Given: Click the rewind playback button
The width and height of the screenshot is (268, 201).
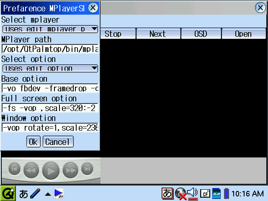Looking at the screenshot, I should click(x=31, y=170).
